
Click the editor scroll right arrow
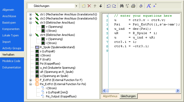[178, 90]
